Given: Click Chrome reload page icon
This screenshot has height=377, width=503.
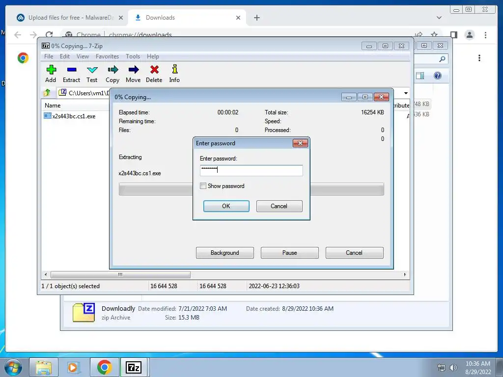Looking at the screenshot, I should click(x=49, y=35).
